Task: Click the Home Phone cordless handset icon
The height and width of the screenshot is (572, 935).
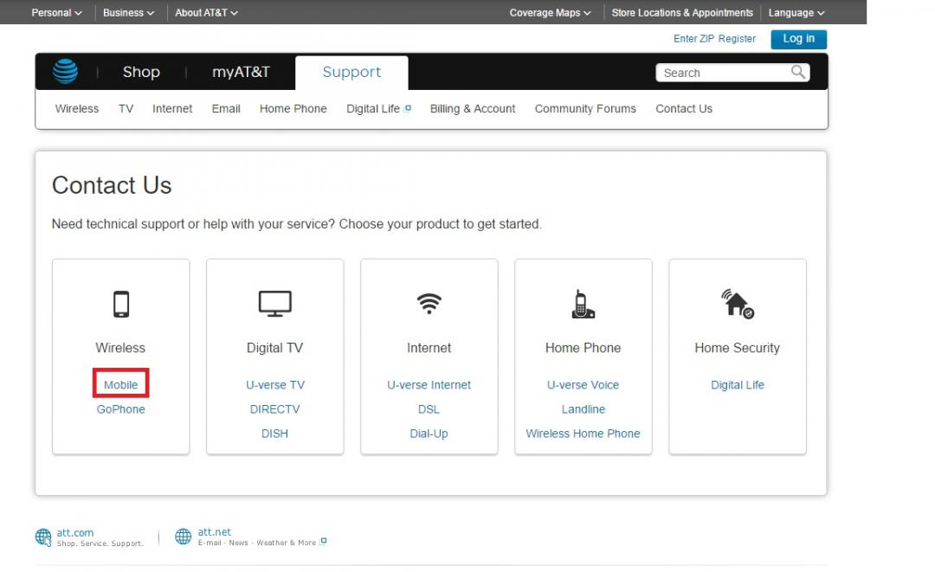Action: pyautogui.click(x=583, y=304)
